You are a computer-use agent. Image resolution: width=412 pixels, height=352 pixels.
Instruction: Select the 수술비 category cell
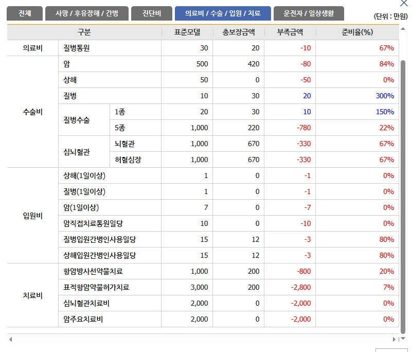click(x=32, y=112)
